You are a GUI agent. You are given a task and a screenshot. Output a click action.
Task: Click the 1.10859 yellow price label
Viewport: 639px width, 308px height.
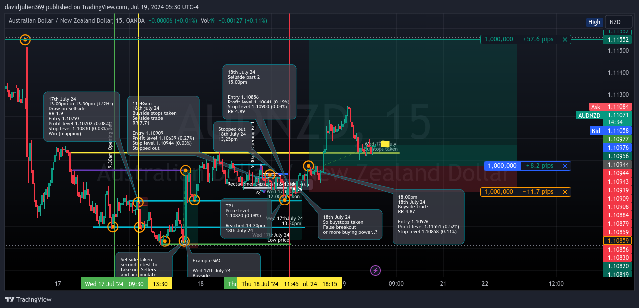tap(618, 240)
